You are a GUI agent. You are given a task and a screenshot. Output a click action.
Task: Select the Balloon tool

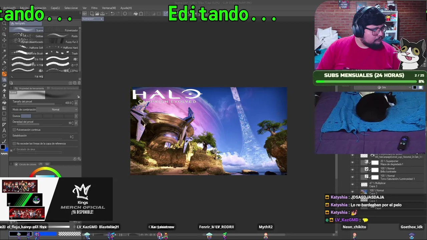(4, 136)
